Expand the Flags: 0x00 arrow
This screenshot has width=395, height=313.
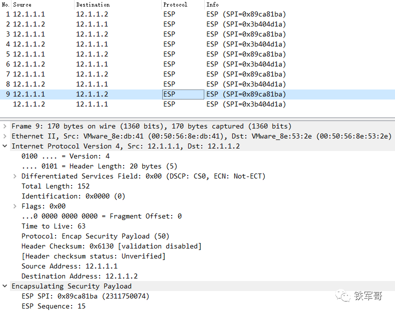(x=15, y=206)
